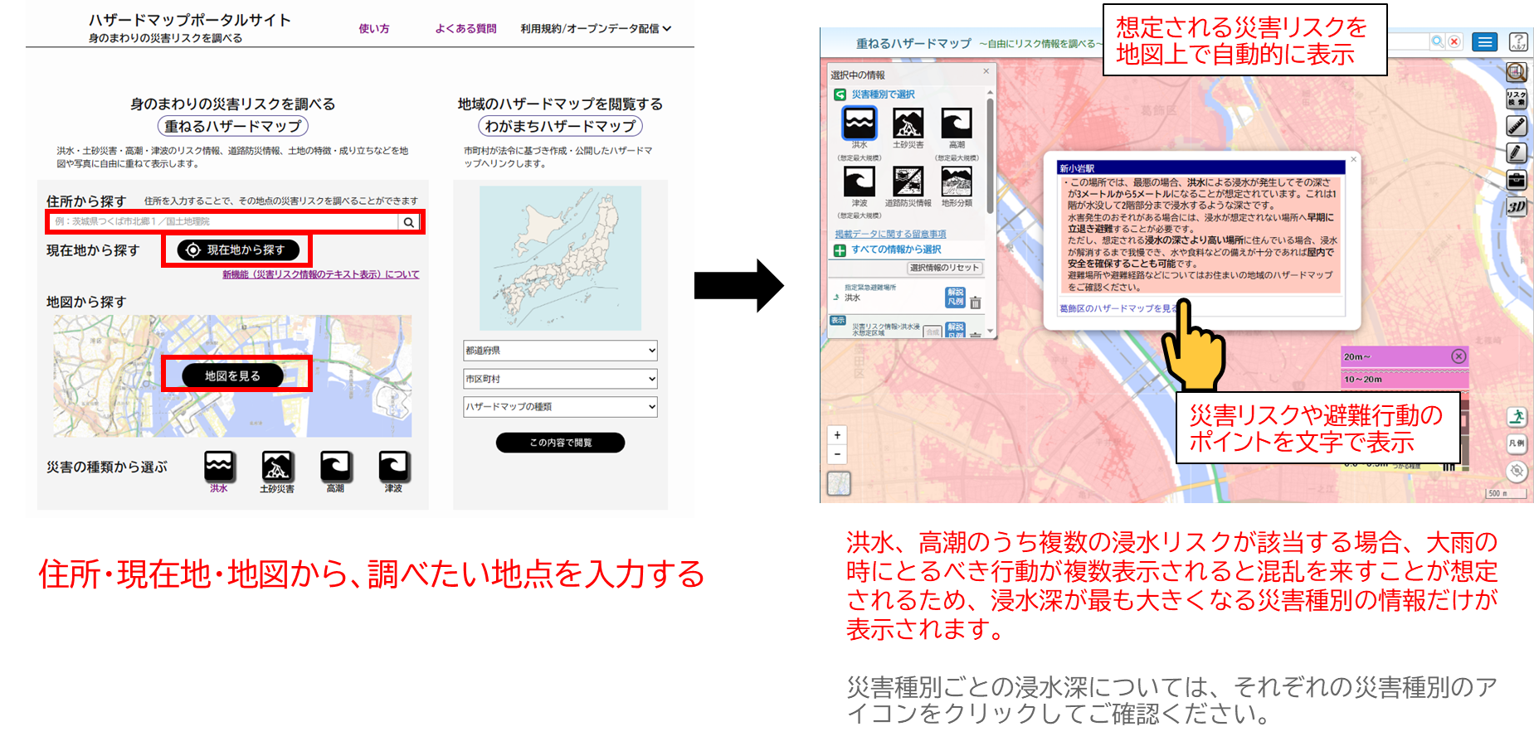Click the 道路防災情報 road disaster icon
Viewport: 1534px width, 741px height.
(x=908, y=182)
